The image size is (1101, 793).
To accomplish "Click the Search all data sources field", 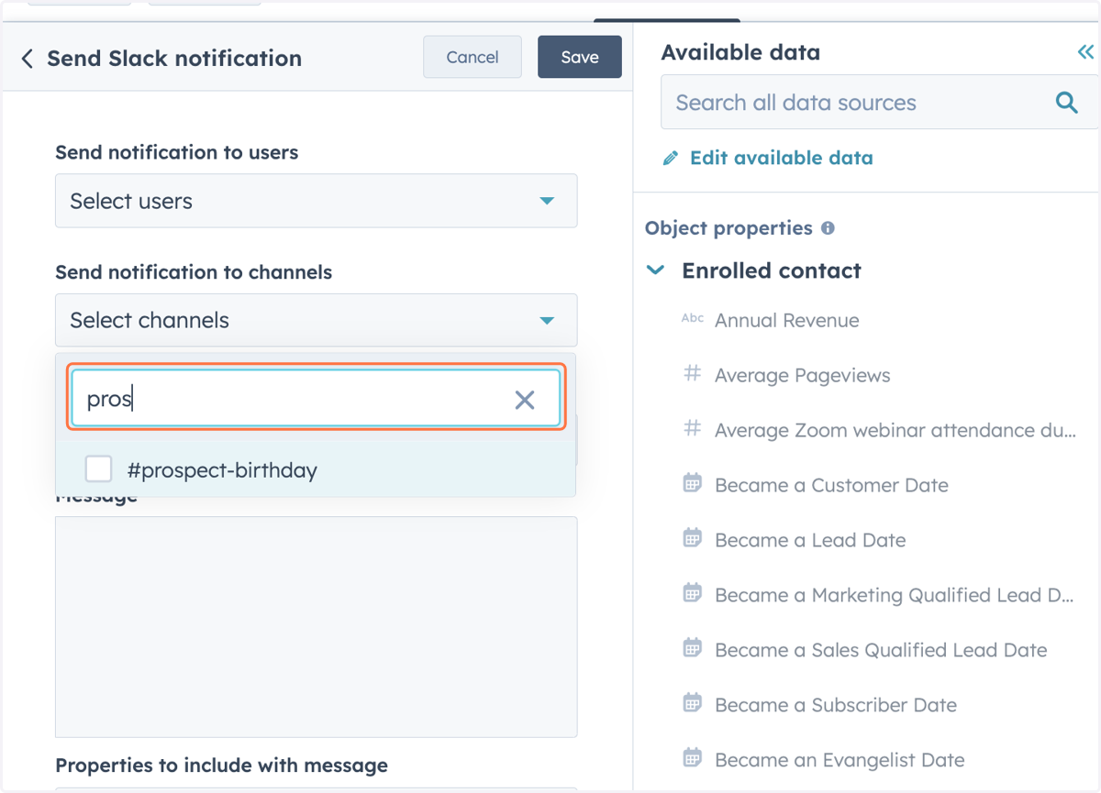I will tap(879, 103).
